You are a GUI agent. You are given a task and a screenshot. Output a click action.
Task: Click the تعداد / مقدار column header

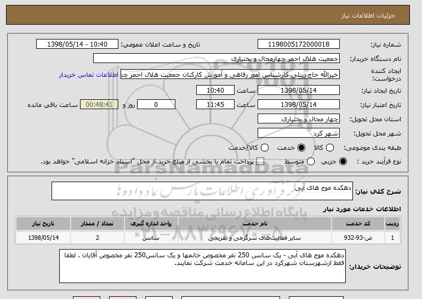(x=97, y=224)
